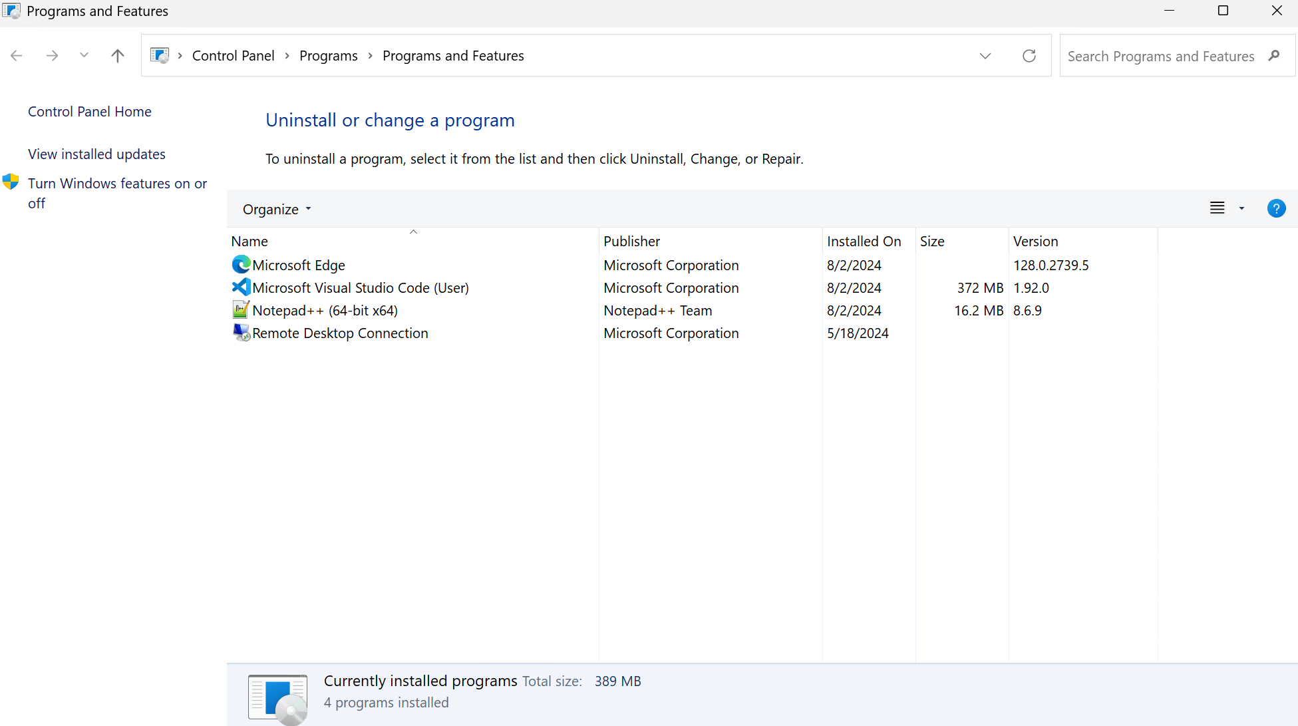Open the view options dropdown arrow
Screen dimensions: 1298x726
tap(1241, 209)
